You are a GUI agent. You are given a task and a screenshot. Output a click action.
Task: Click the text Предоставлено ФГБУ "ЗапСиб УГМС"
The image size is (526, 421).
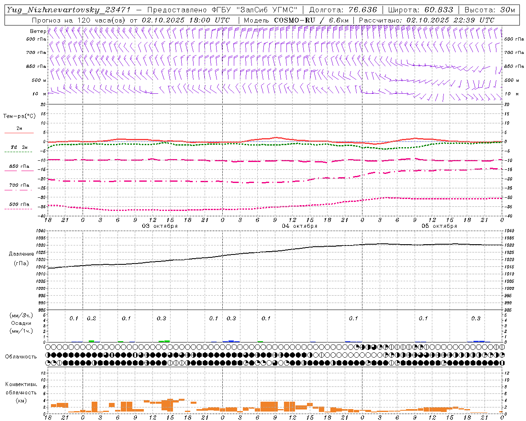222,10
